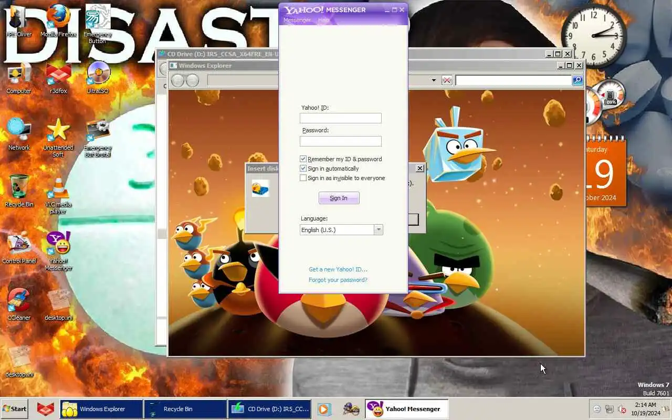Open Control Panel desktop icon
Viewport: 672px width, 420px height.
click(19, 248)
